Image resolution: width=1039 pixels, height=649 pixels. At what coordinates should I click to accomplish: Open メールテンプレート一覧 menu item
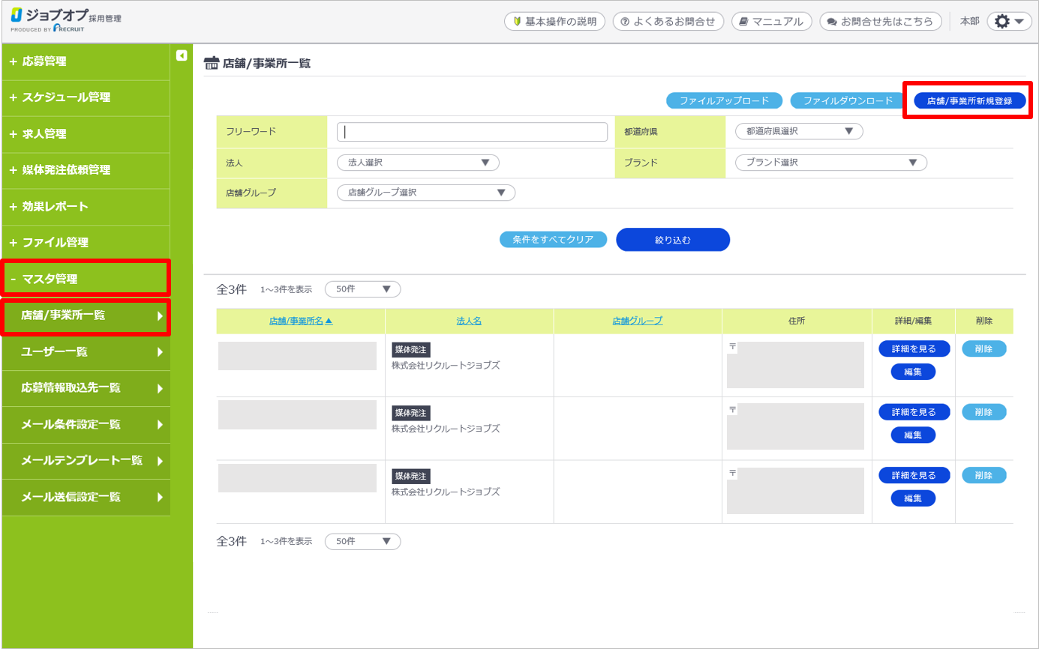[85, 460]
